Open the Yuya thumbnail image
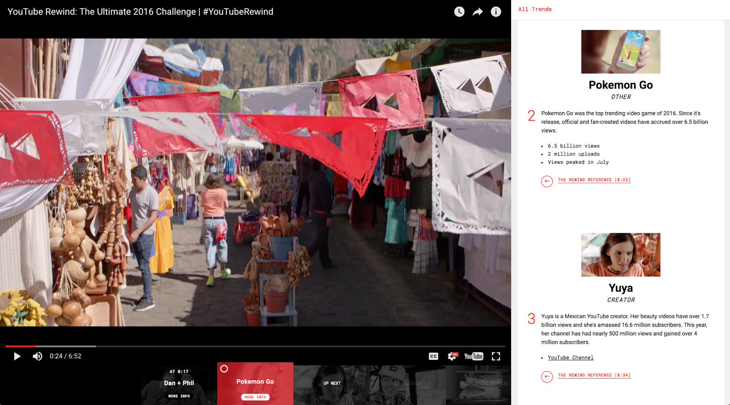 coord(620,254)
